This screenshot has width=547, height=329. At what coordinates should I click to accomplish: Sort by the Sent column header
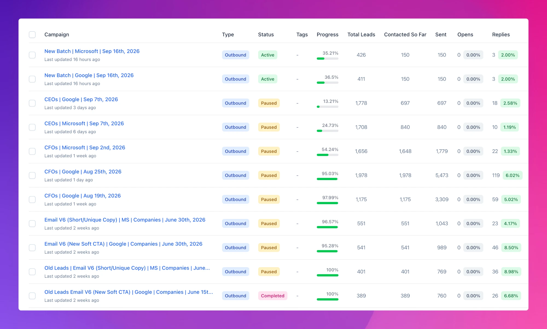tap(441, 34)
